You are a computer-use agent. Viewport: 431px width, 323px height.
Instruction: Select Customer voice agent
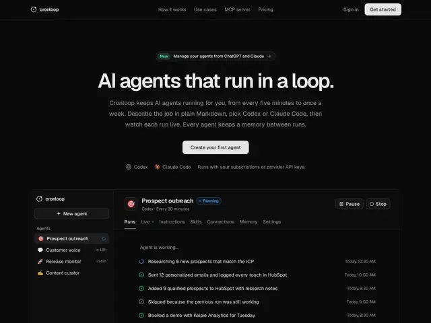71,250
